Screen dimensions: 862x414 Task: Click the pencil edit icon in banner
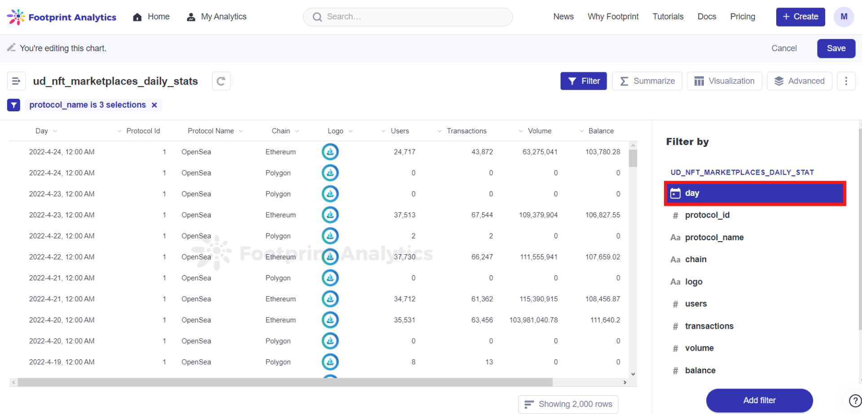click(x=11, y=48)
